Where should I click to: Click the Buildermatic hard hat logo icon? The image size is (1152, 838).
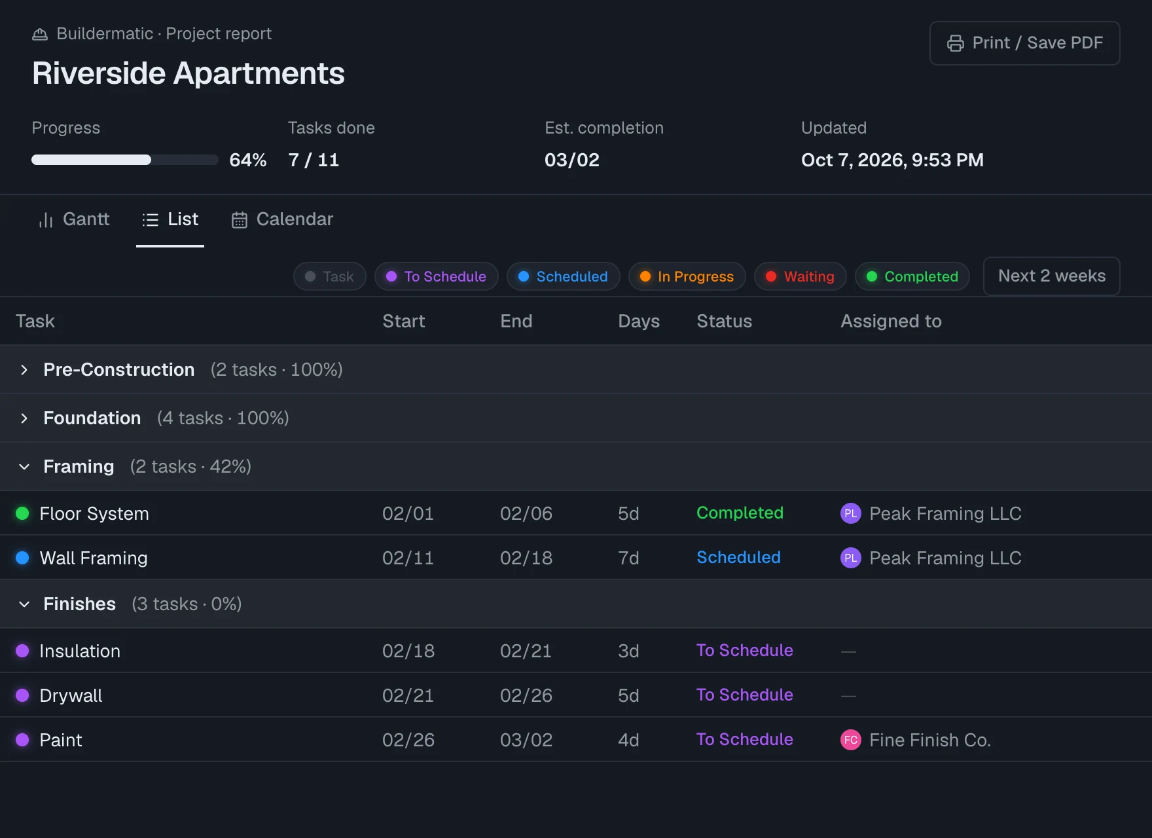(x=40, y=34)
